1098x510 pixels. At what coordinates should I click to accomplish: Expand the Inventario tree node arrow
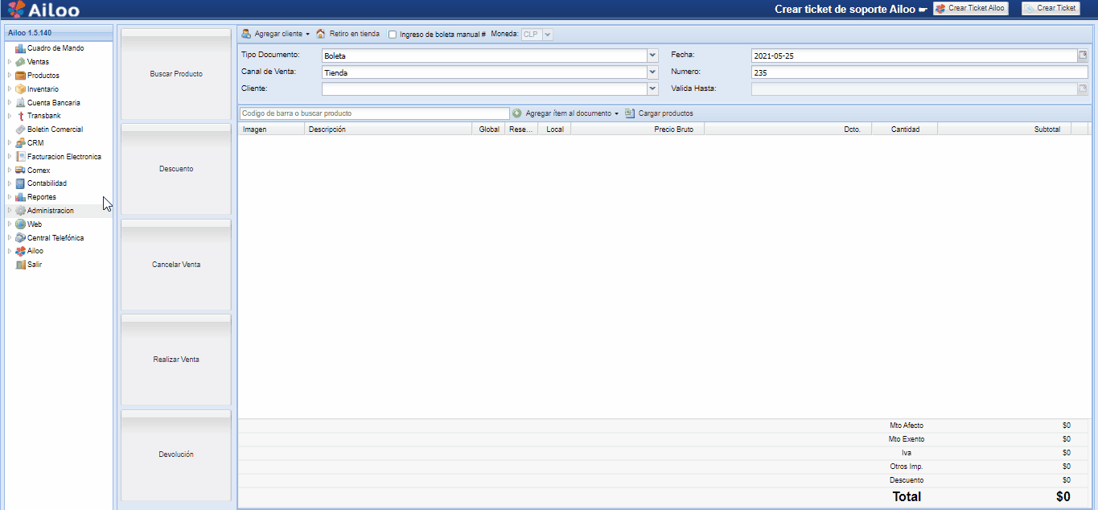click(10, 89)
